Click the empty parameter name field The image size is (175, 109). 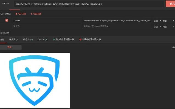(47, 26)
